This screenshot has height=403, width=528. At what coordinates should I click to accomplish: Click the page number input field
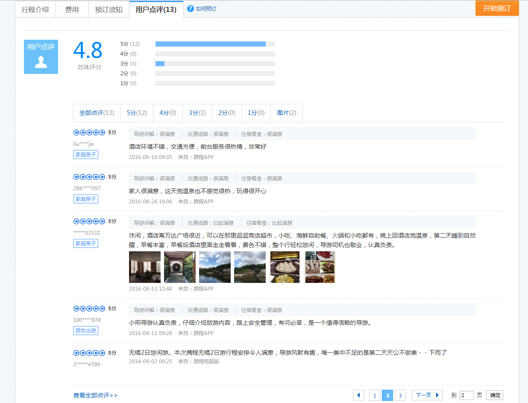pos(466,395)
